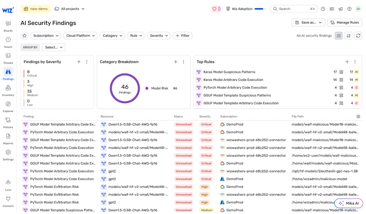Open the All projects selector

coord(69,9)
